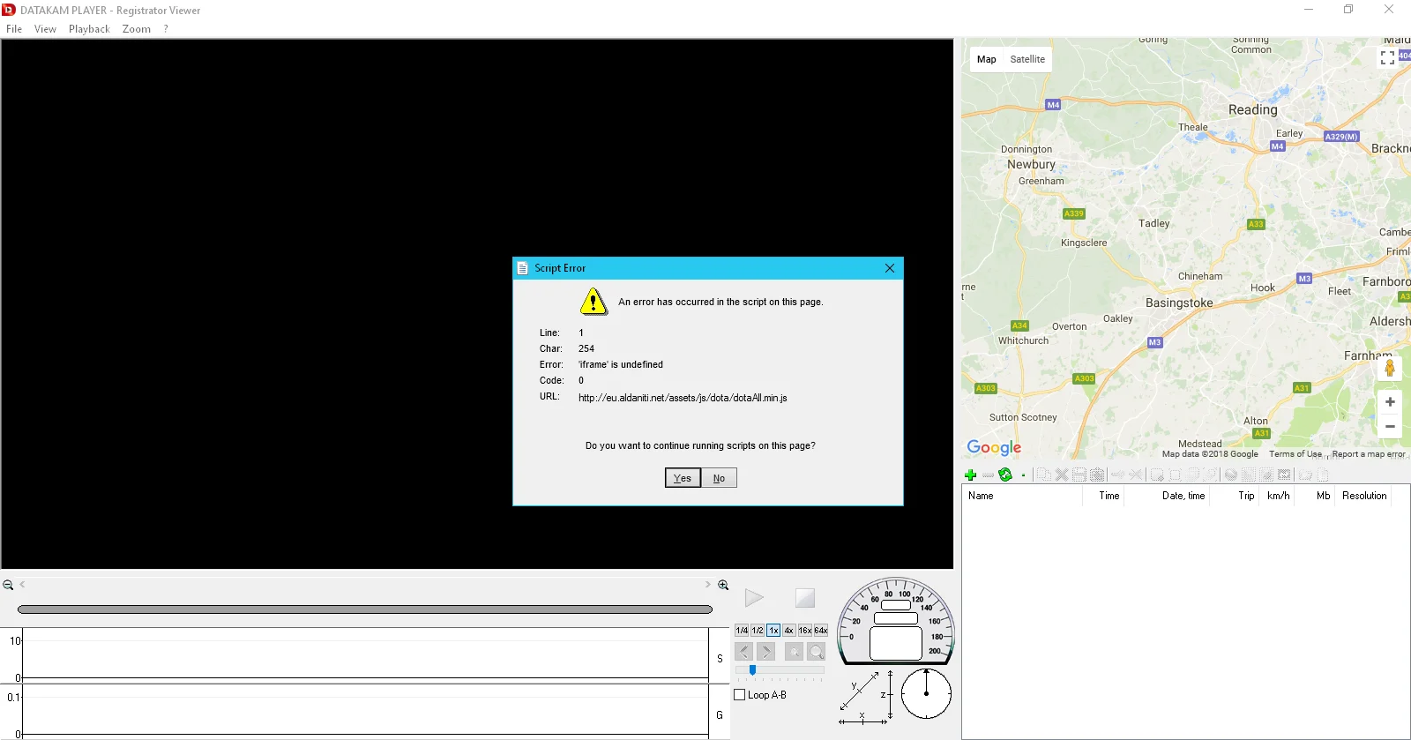
Task: Switch the map to Map view
Action: pyautogui.click(x=987, y=59)
